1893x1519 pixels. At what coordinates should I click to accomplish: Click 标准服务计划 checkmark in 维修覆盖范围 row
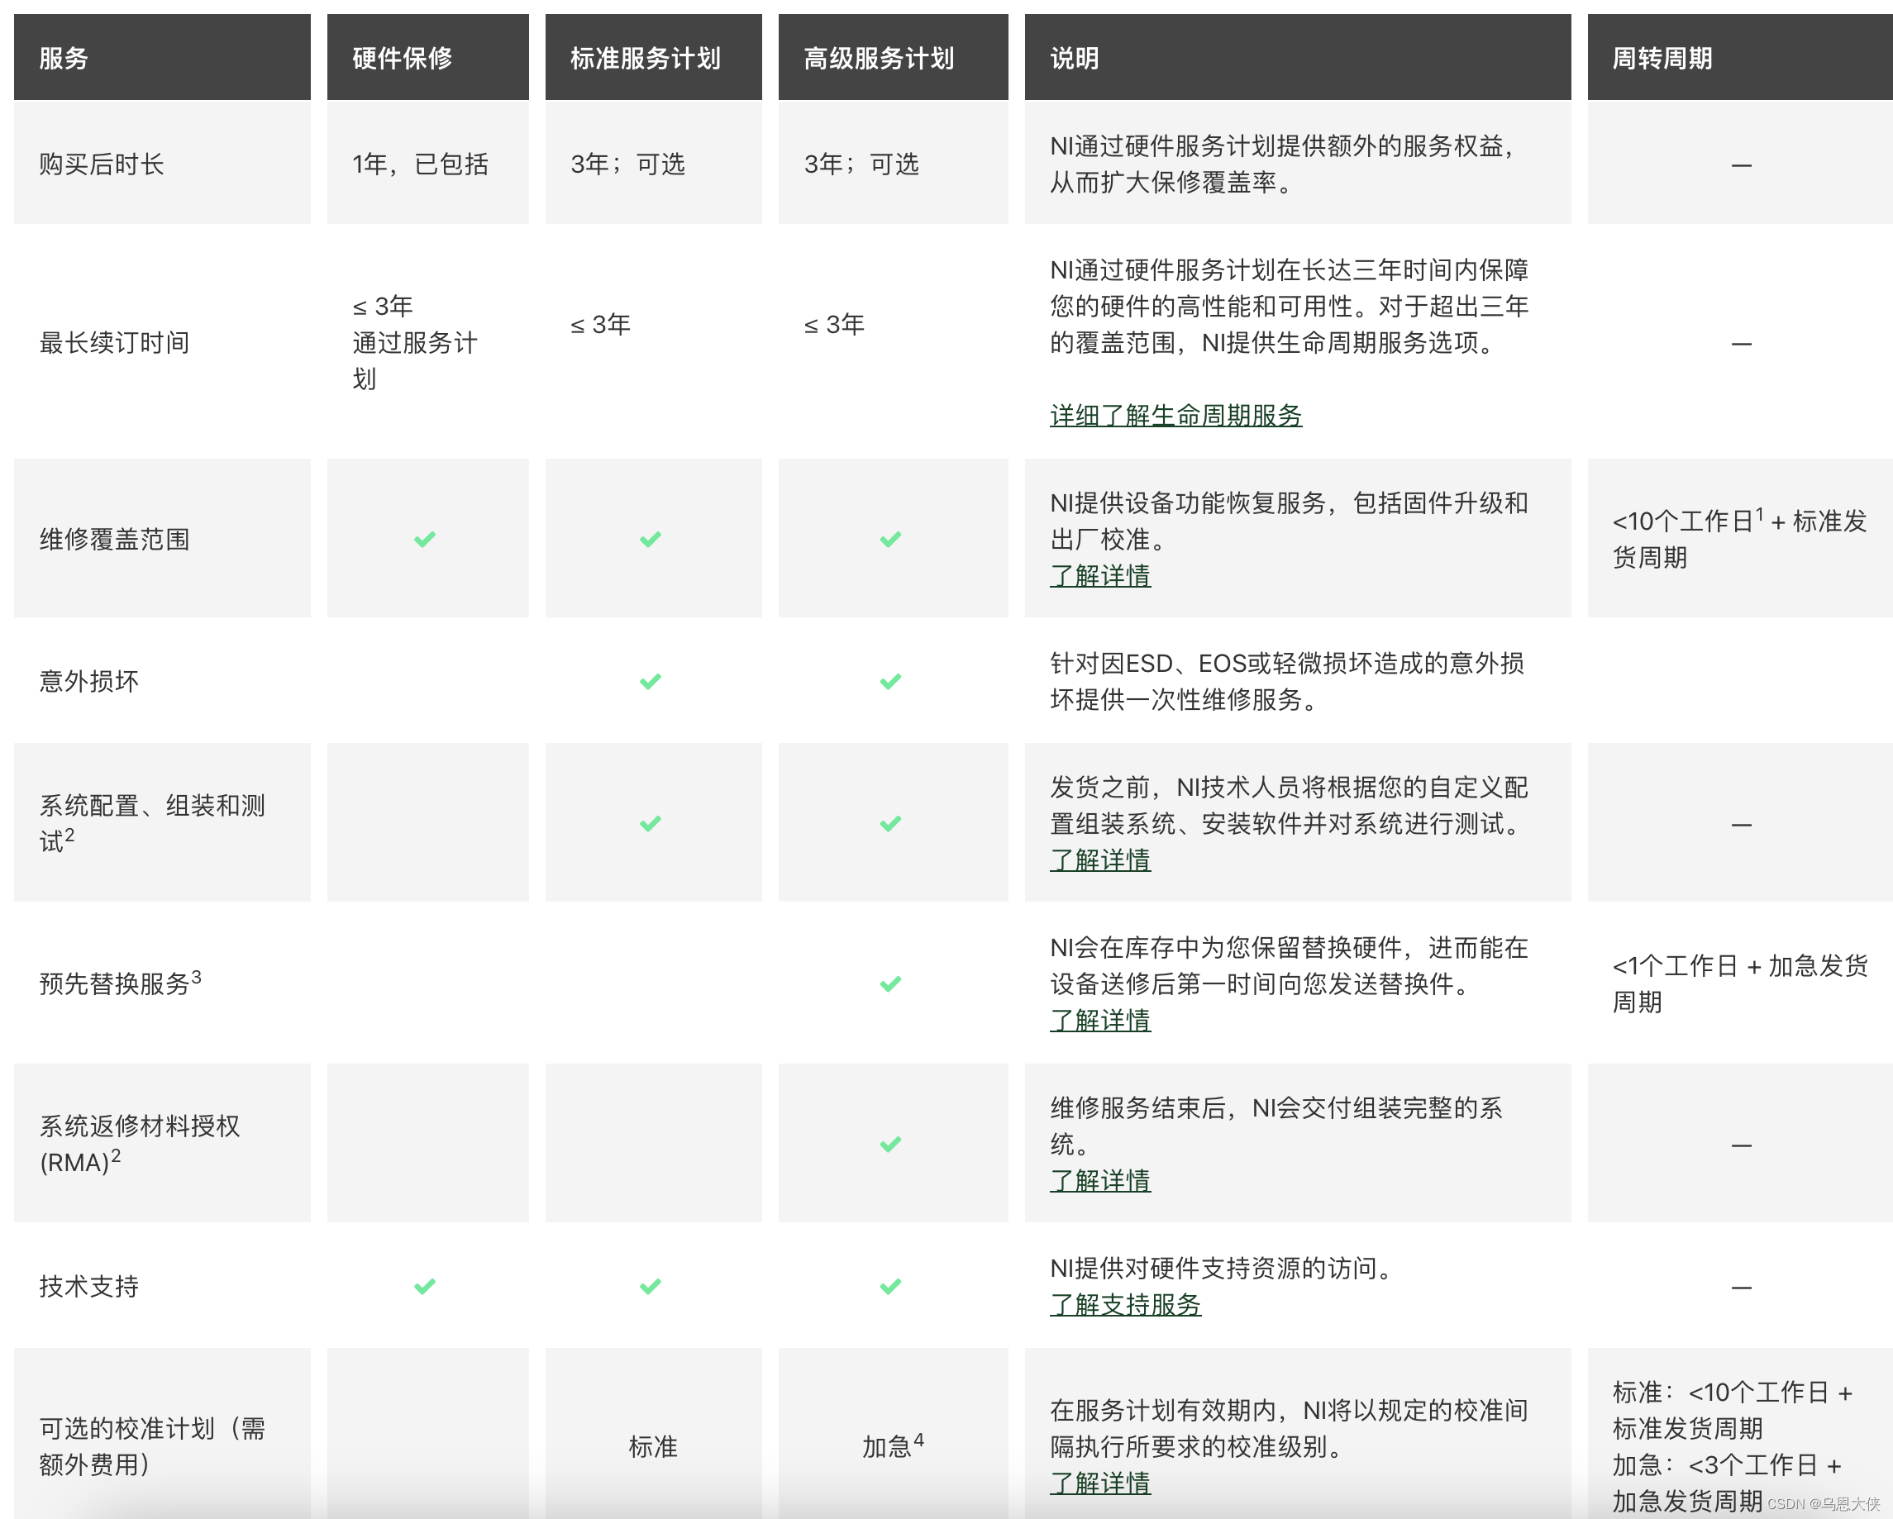[x=651, y=539]
